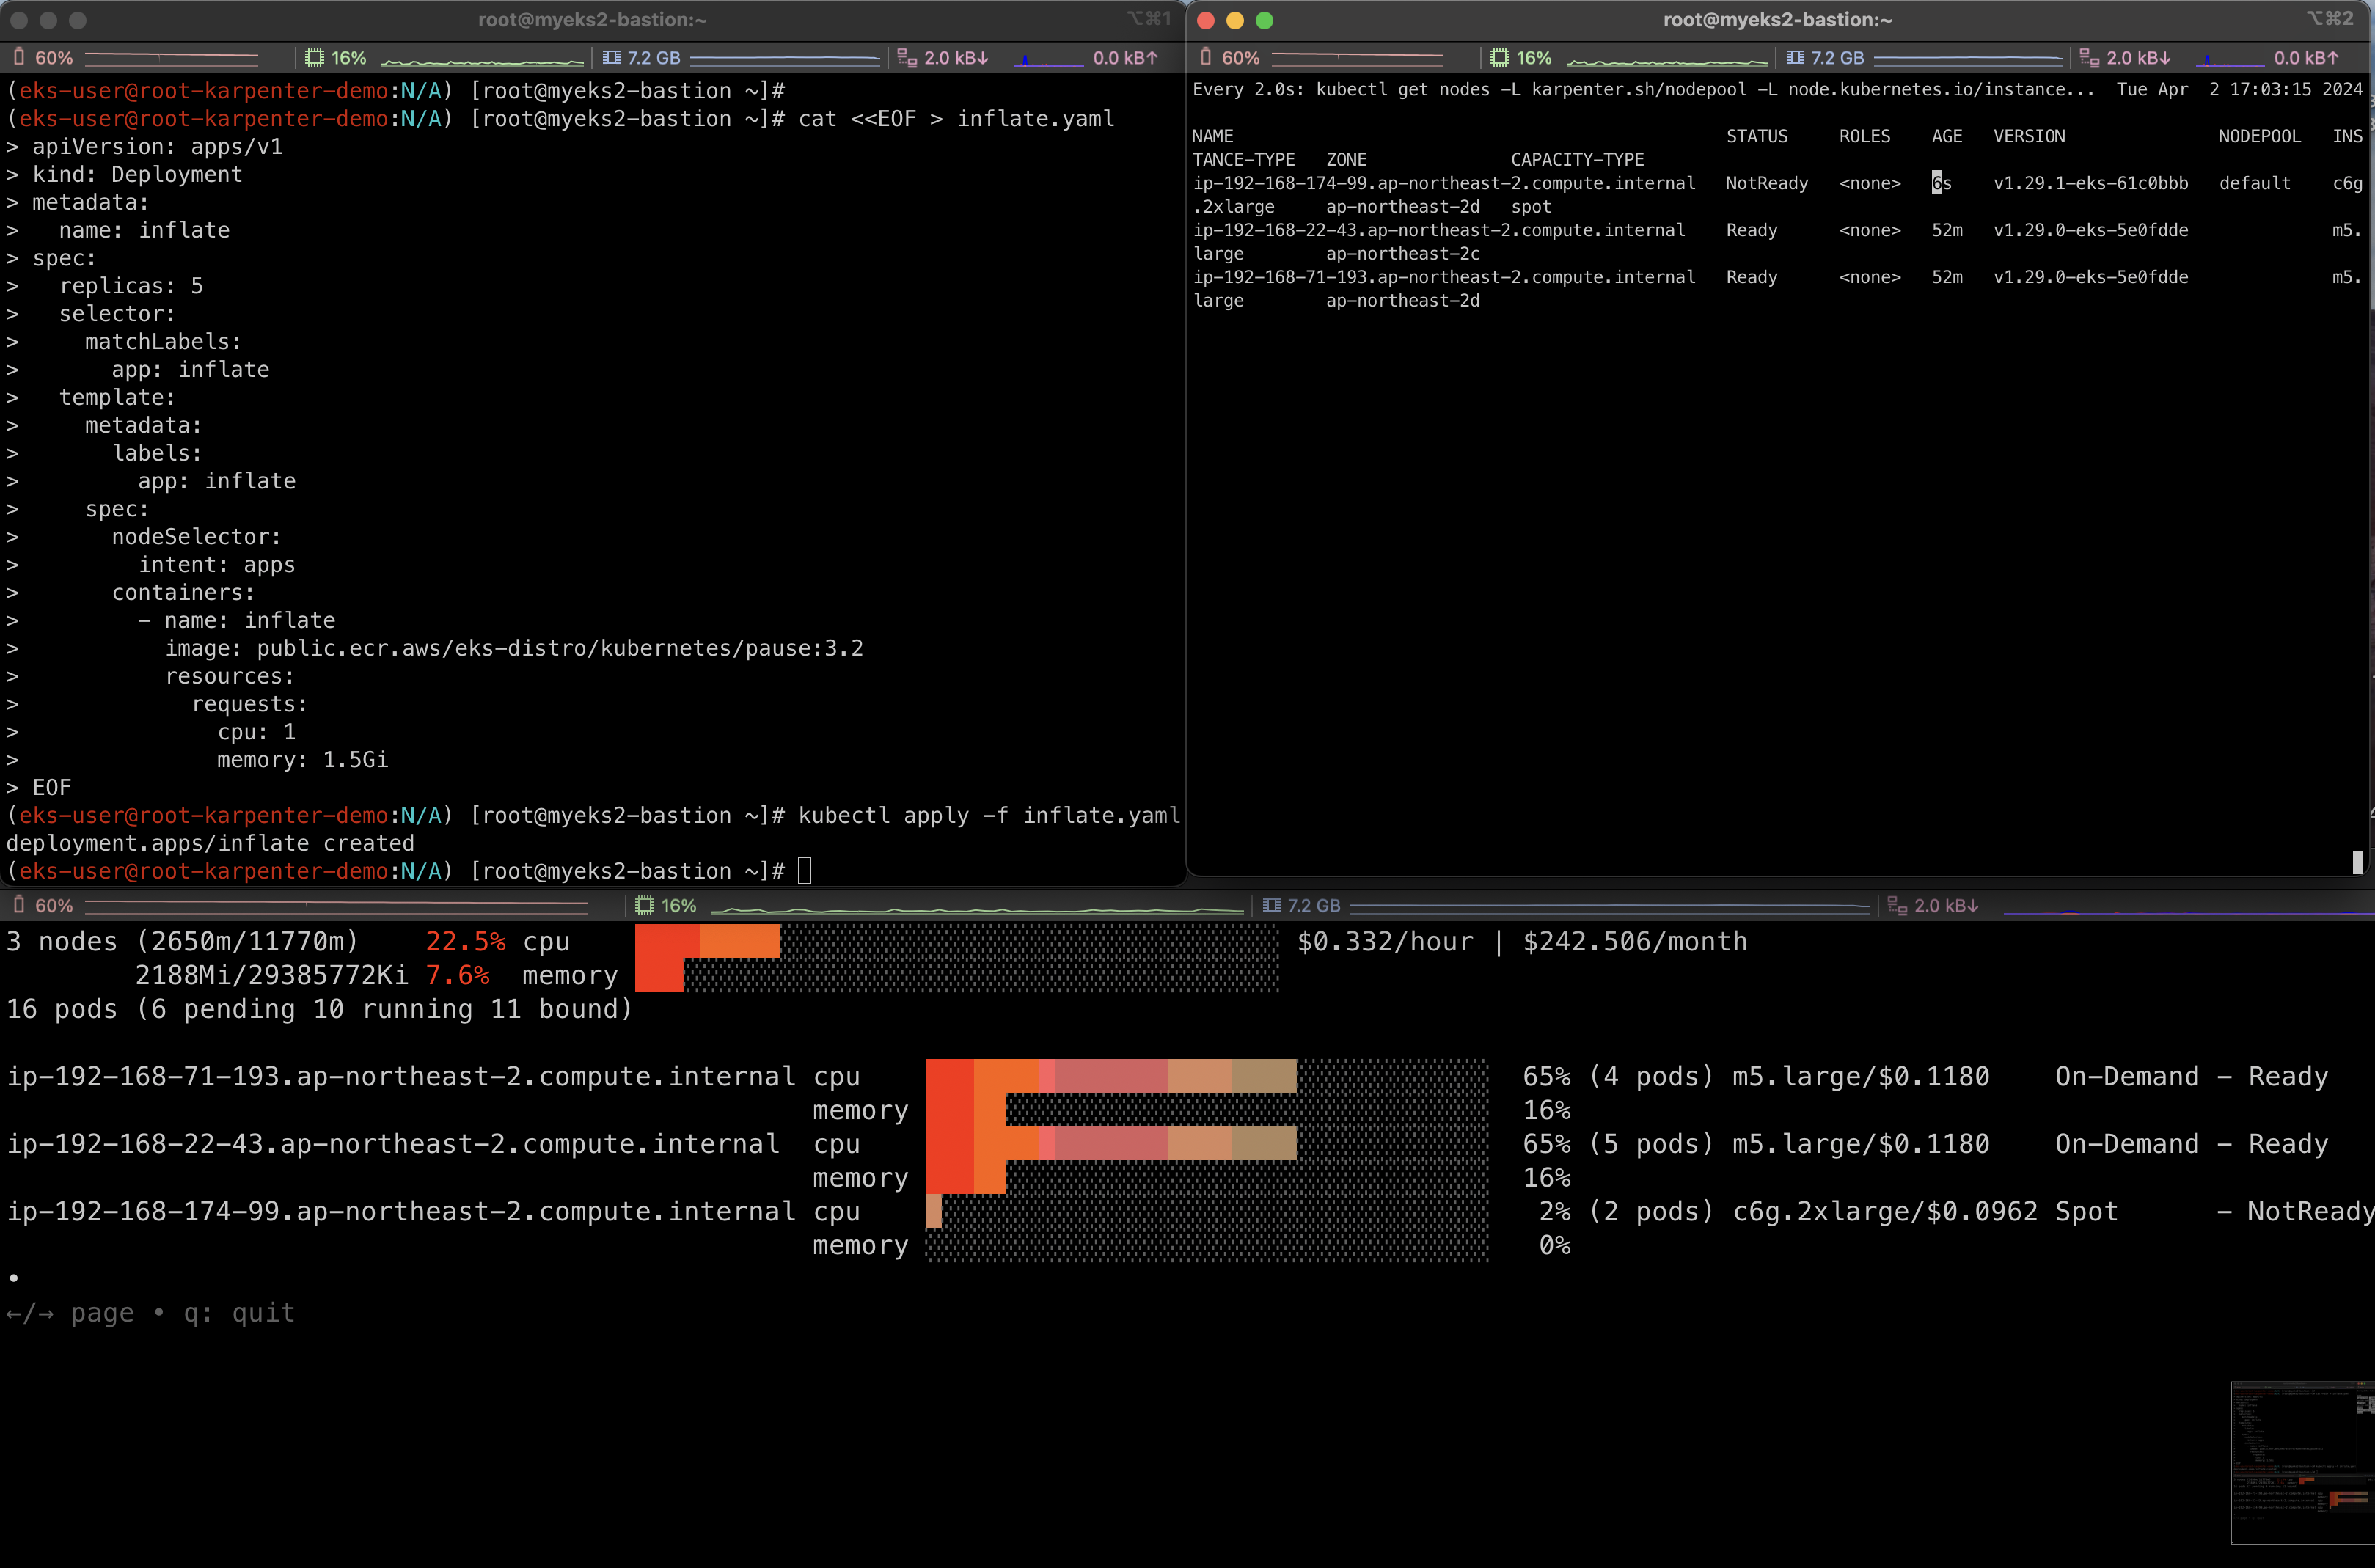Click the network icon in right pane status bar
Image resolution: width=2375 pixels, height=1568 pixels.
coord(2089,57)
